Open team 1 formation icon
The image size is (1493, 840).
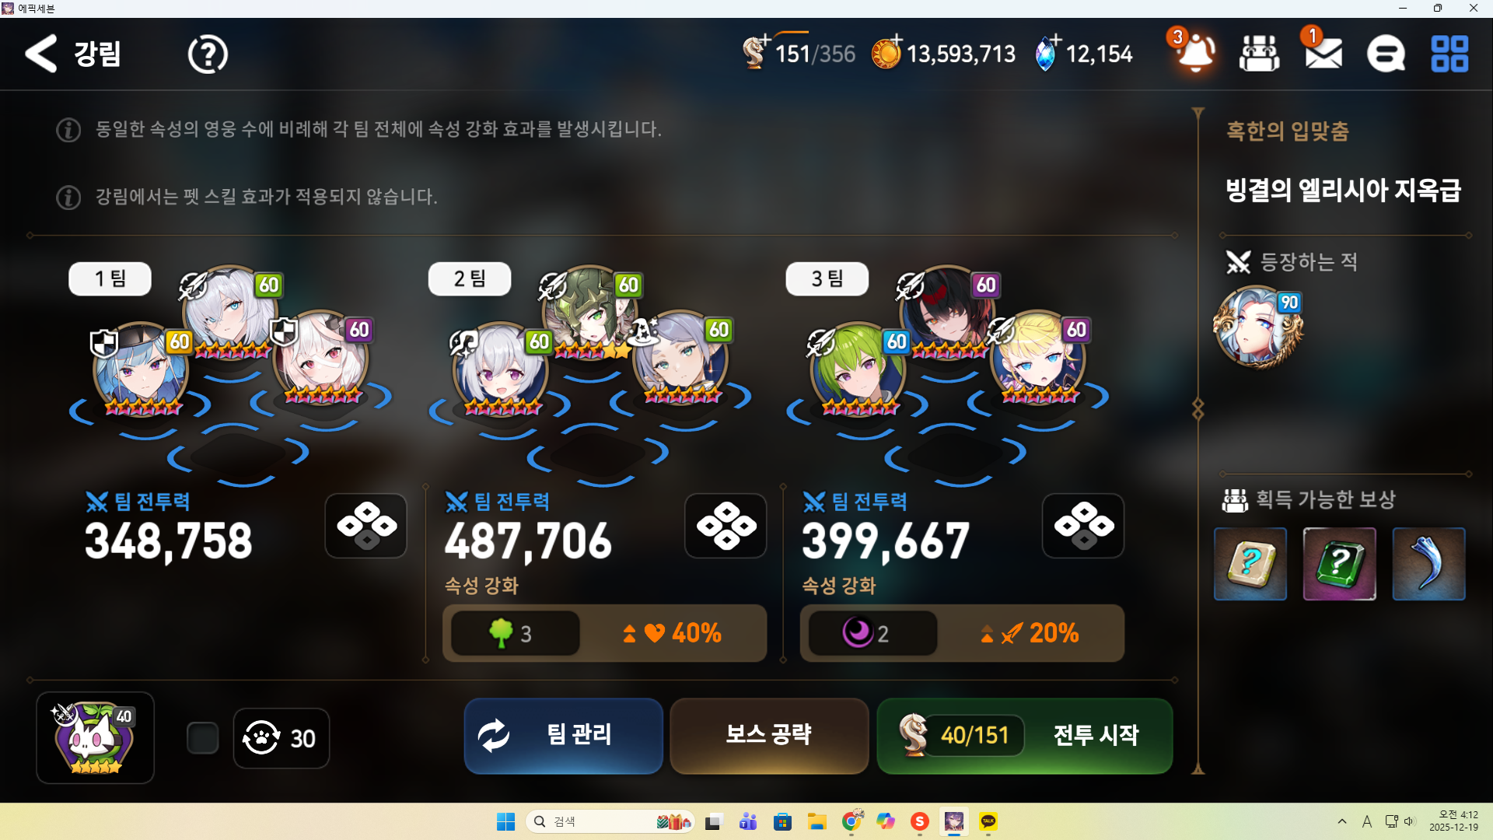[366, 526]
